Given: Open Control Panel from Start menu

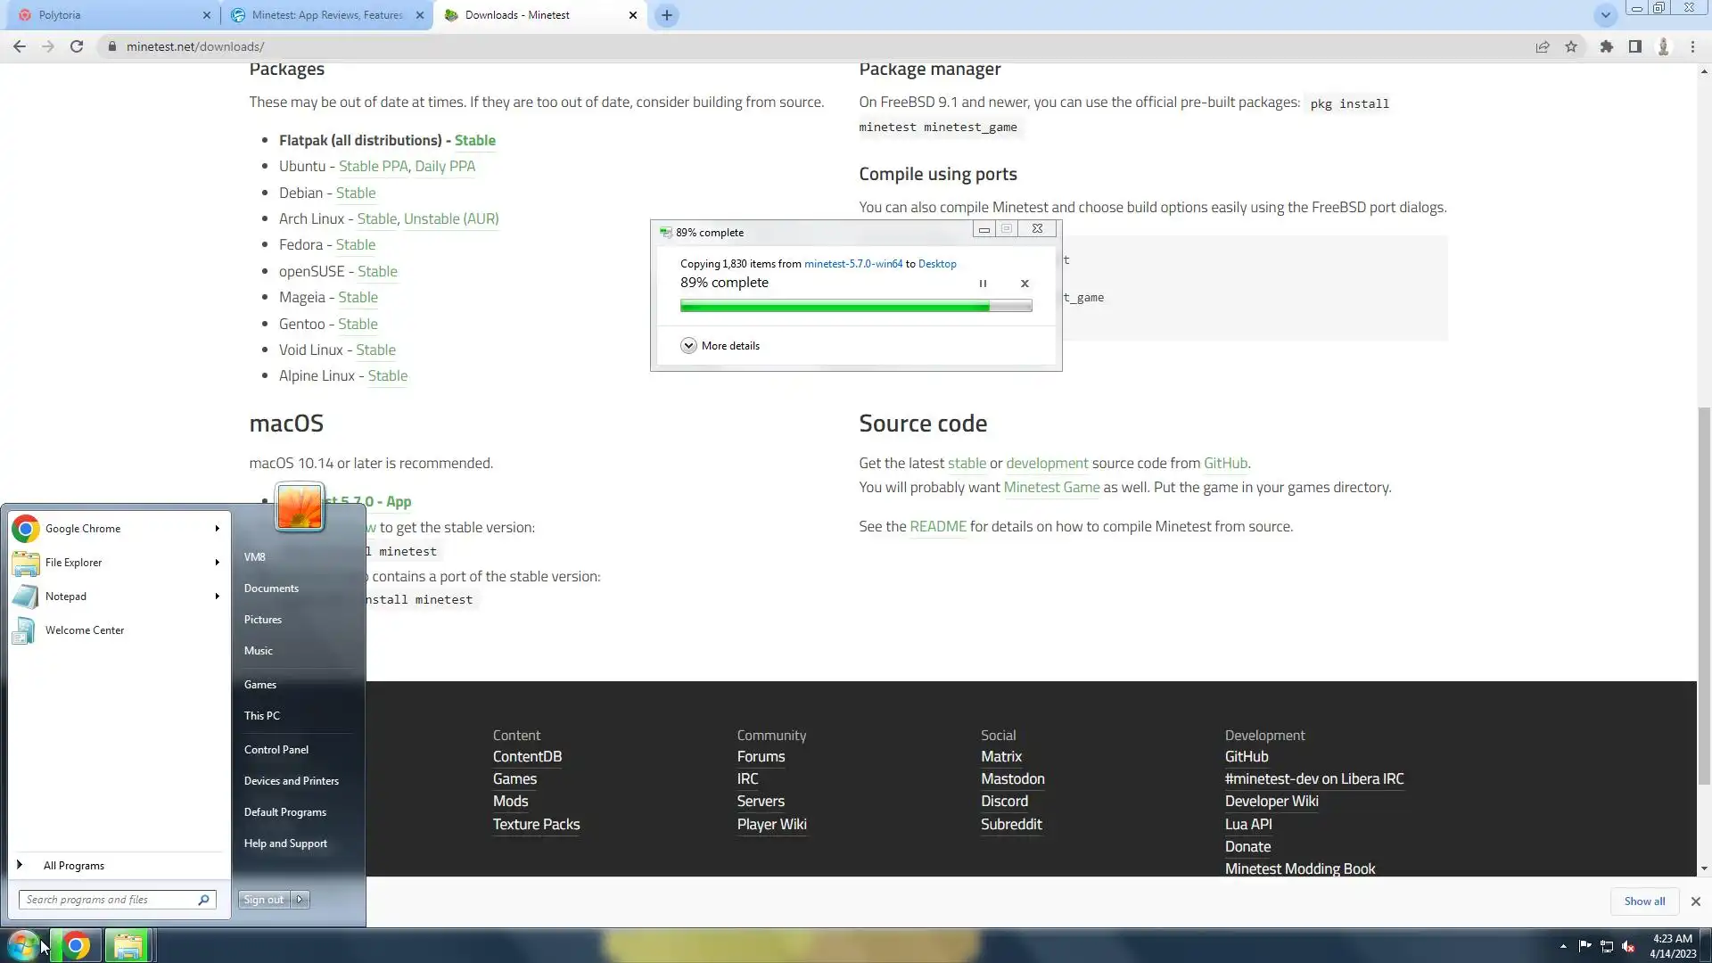Looking at the screenshot, I should click(276, 750).
